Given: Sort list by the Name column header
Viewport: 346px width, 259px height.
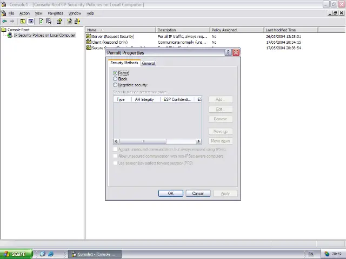Looking at the screenshot, I should [120, 30].
